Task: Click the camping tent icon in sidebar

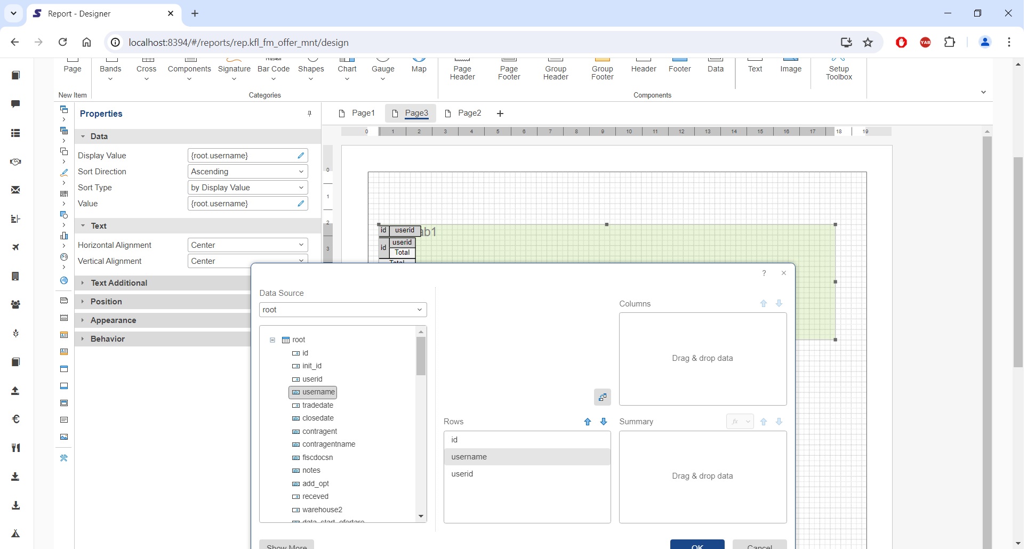Action: tap(15, 534)
